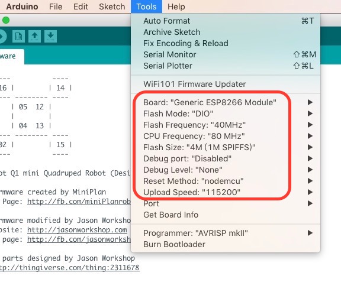Expand Debug port: Disabled submenu
341x282 pixels.
point(226,158)
